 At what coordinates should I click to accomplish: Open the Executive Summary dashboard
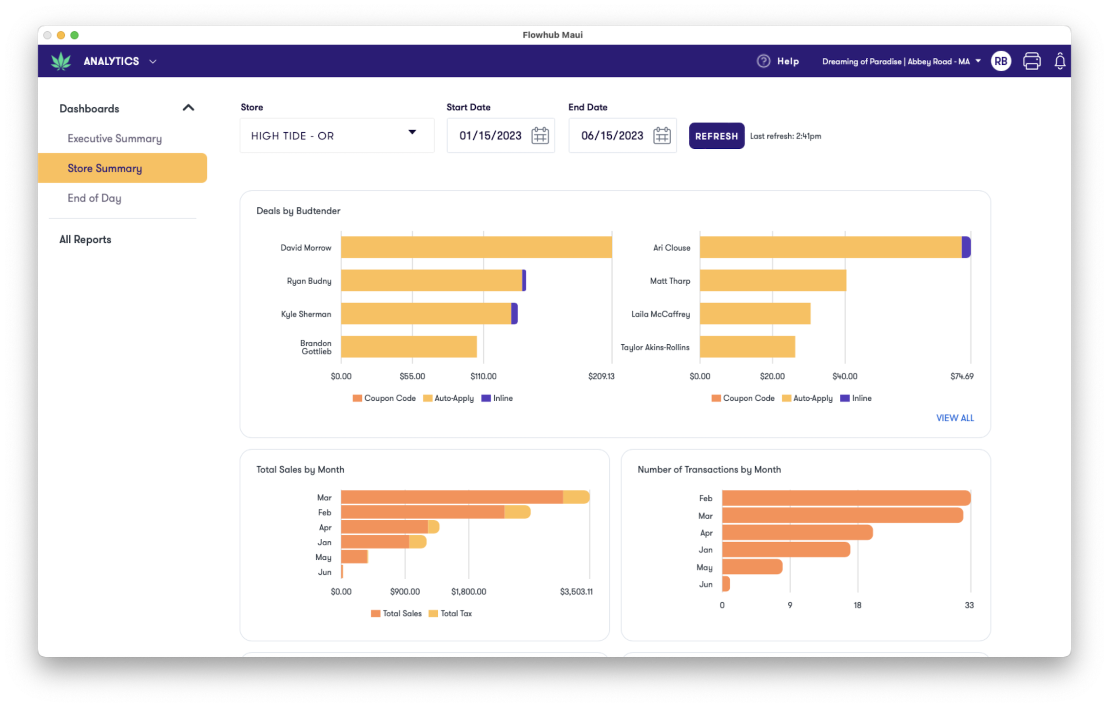(x=115, y=138)
